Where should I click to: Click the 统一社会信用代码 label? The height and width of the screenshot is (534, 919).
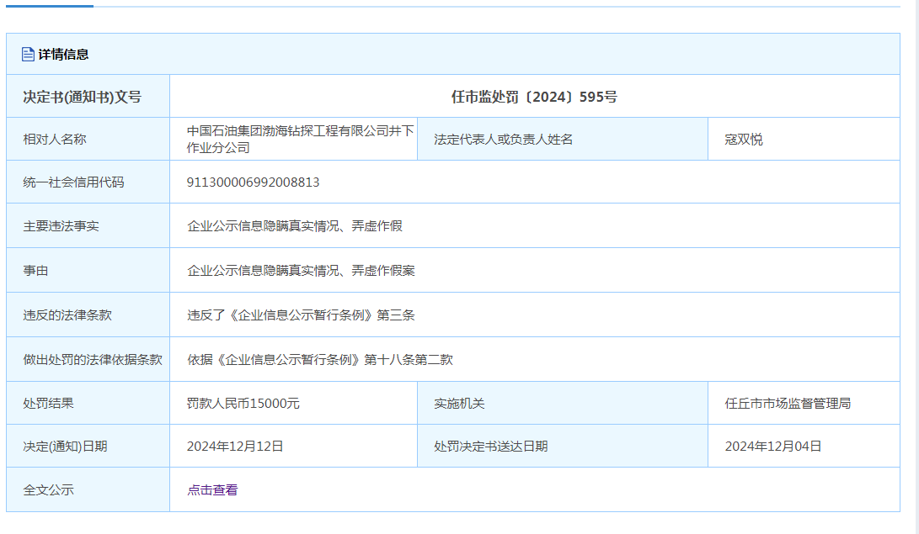point(73,182)
